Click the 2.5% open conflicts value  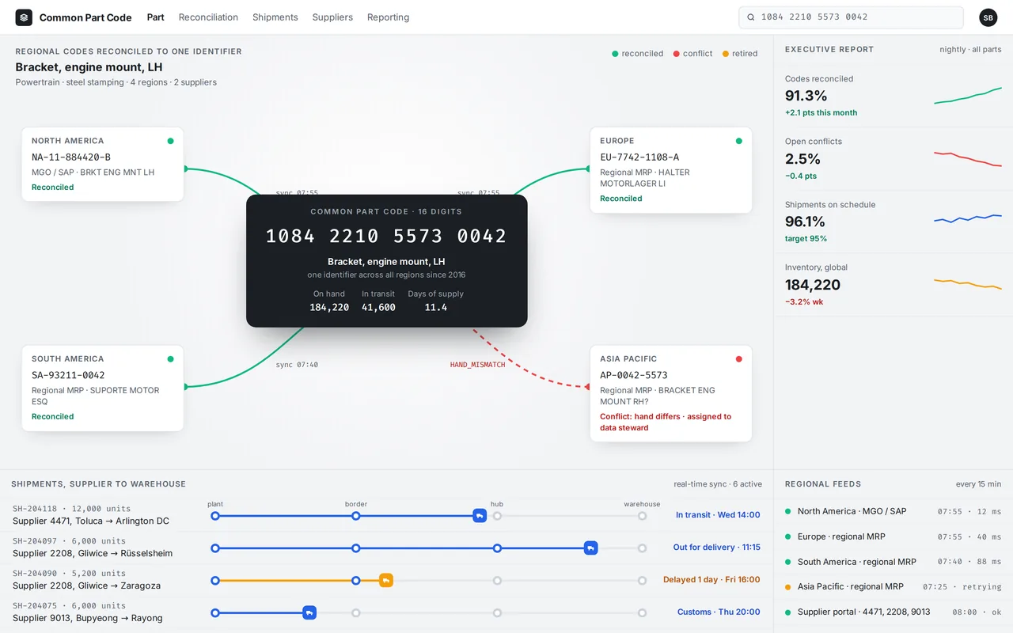(x=802, y=158)
